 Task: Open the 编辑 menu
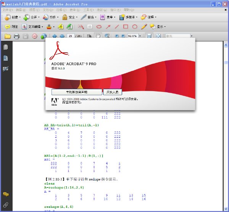pos(21,10)
